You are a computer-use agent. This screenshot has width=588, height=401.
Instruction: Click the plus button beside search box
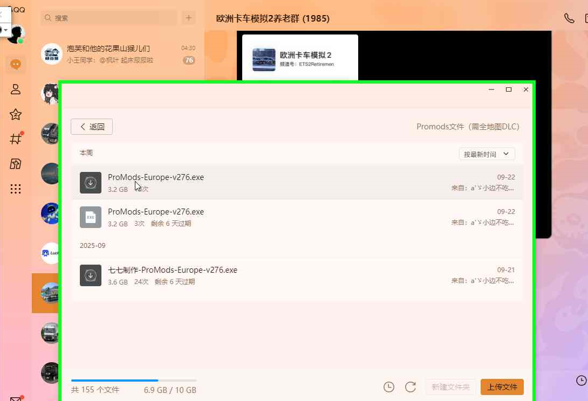pos(189,18)
